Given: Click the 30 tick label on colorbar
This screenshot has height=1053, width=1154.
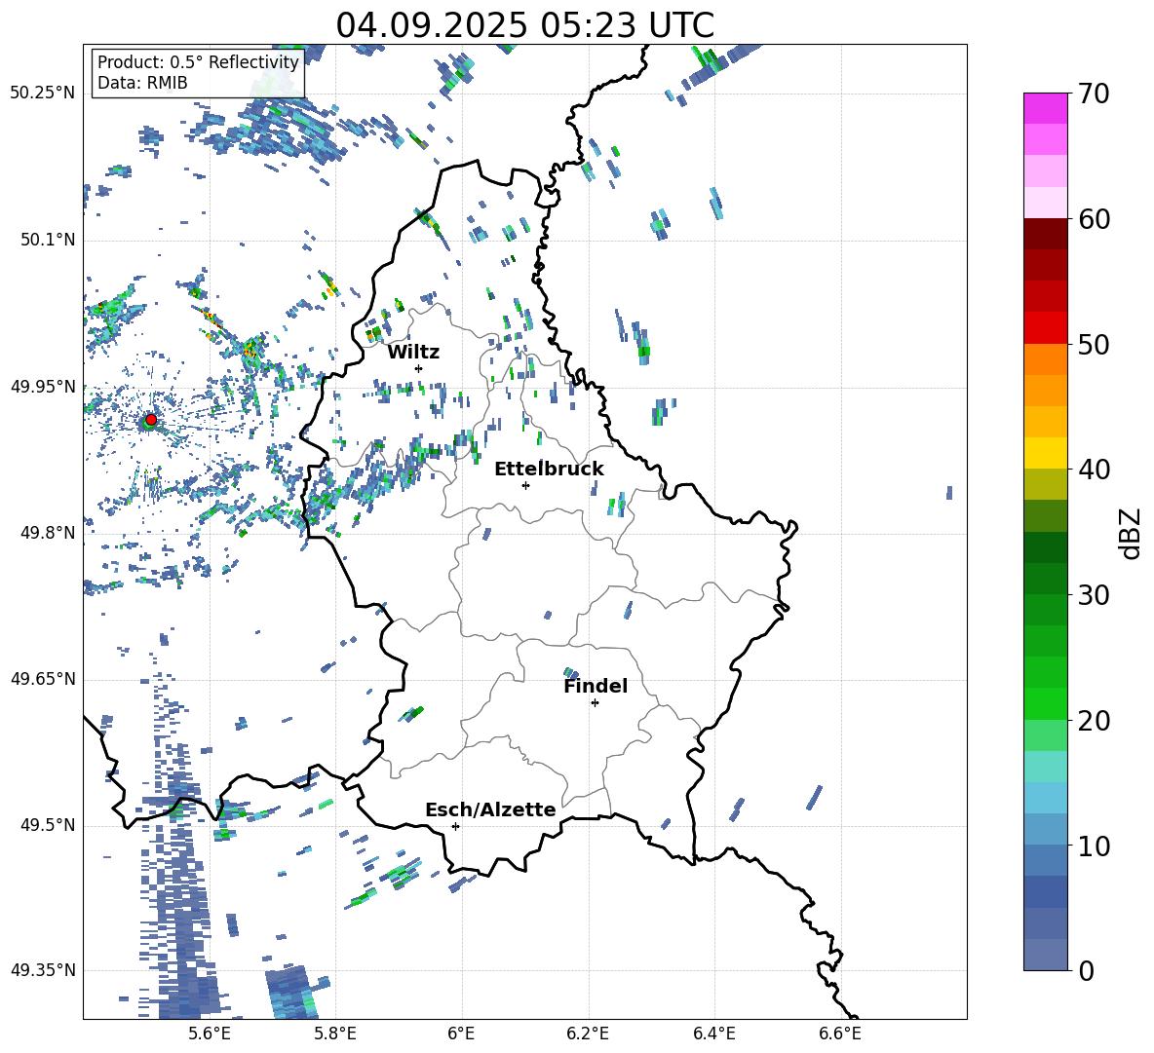Looking at the screenshot, I should point(1093,595).
